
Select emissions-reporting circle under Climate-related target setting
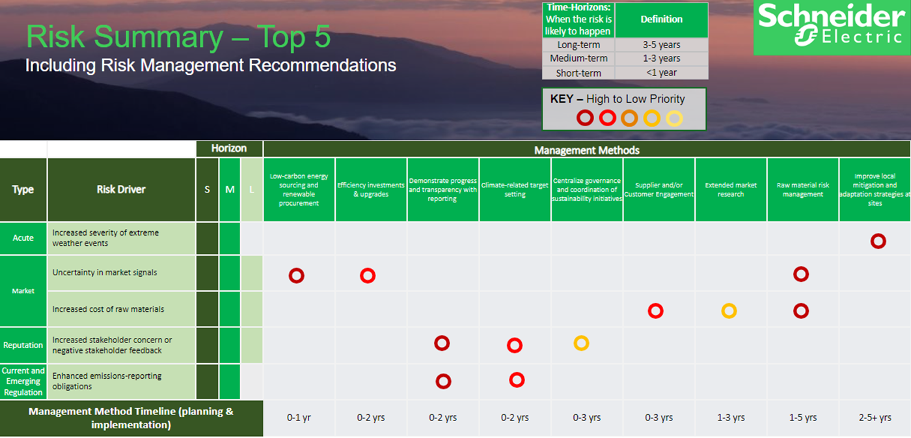pyautogui.click(x=517, y=379)
